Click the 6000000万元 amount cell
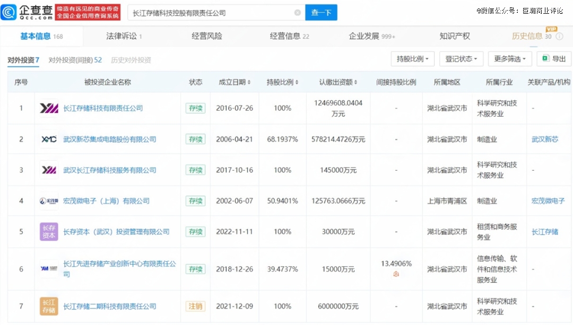This screenshot has width=573, height=325. click(x=338, y=306)
